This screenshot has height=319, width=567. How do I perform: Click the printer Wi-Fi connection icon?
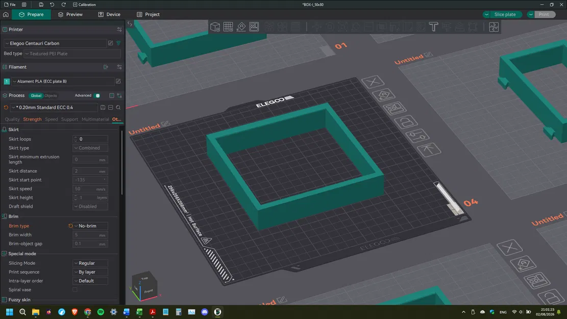click(x=118, y=43)
